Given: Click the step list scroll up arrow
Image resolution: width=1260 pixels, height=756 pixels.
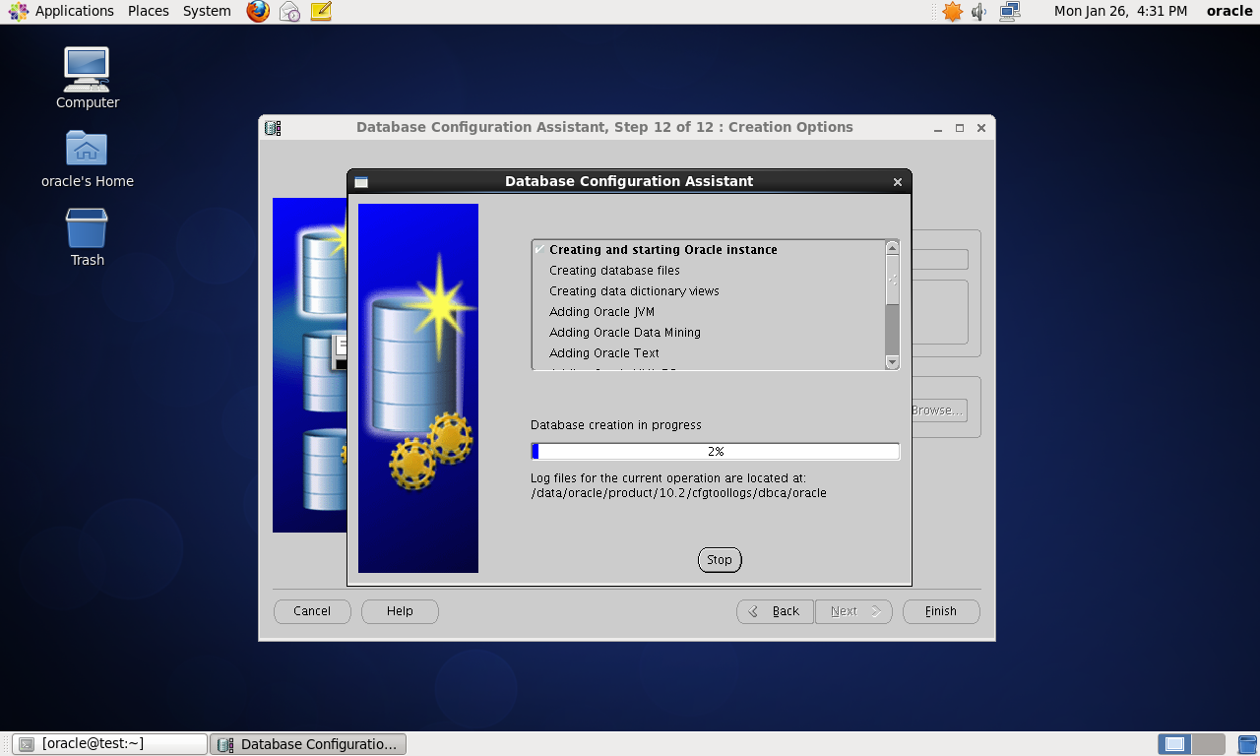Looking at the screenshot, I should pyautogui.click(x=892, y=248).
